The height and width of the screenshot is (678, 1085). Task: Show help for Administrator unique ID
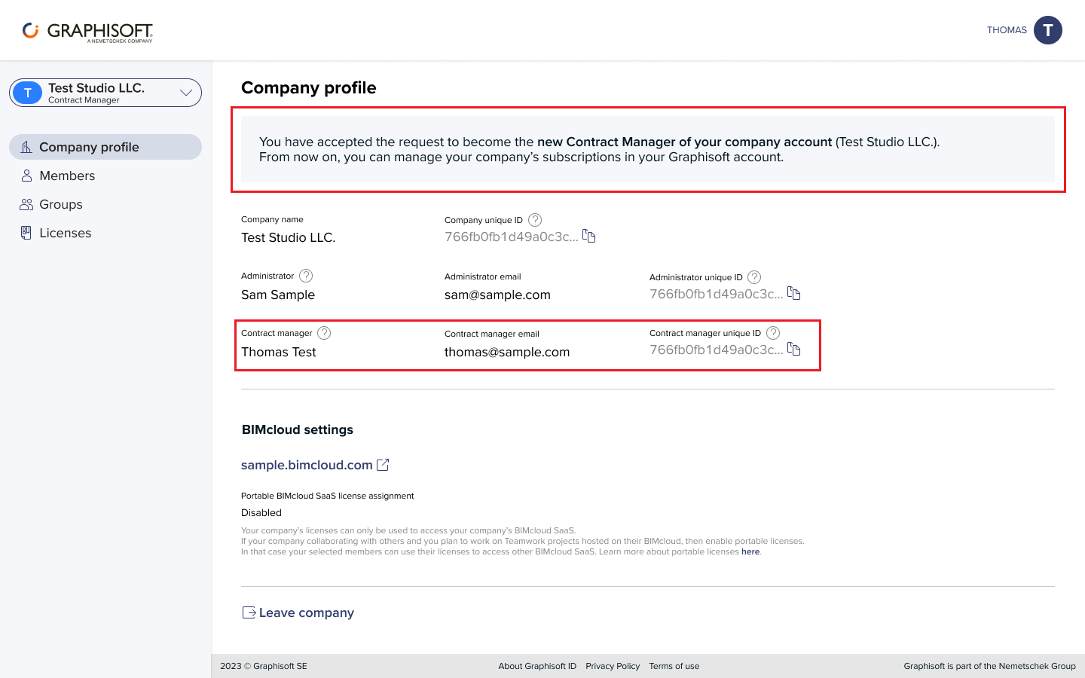pos(754,277)
